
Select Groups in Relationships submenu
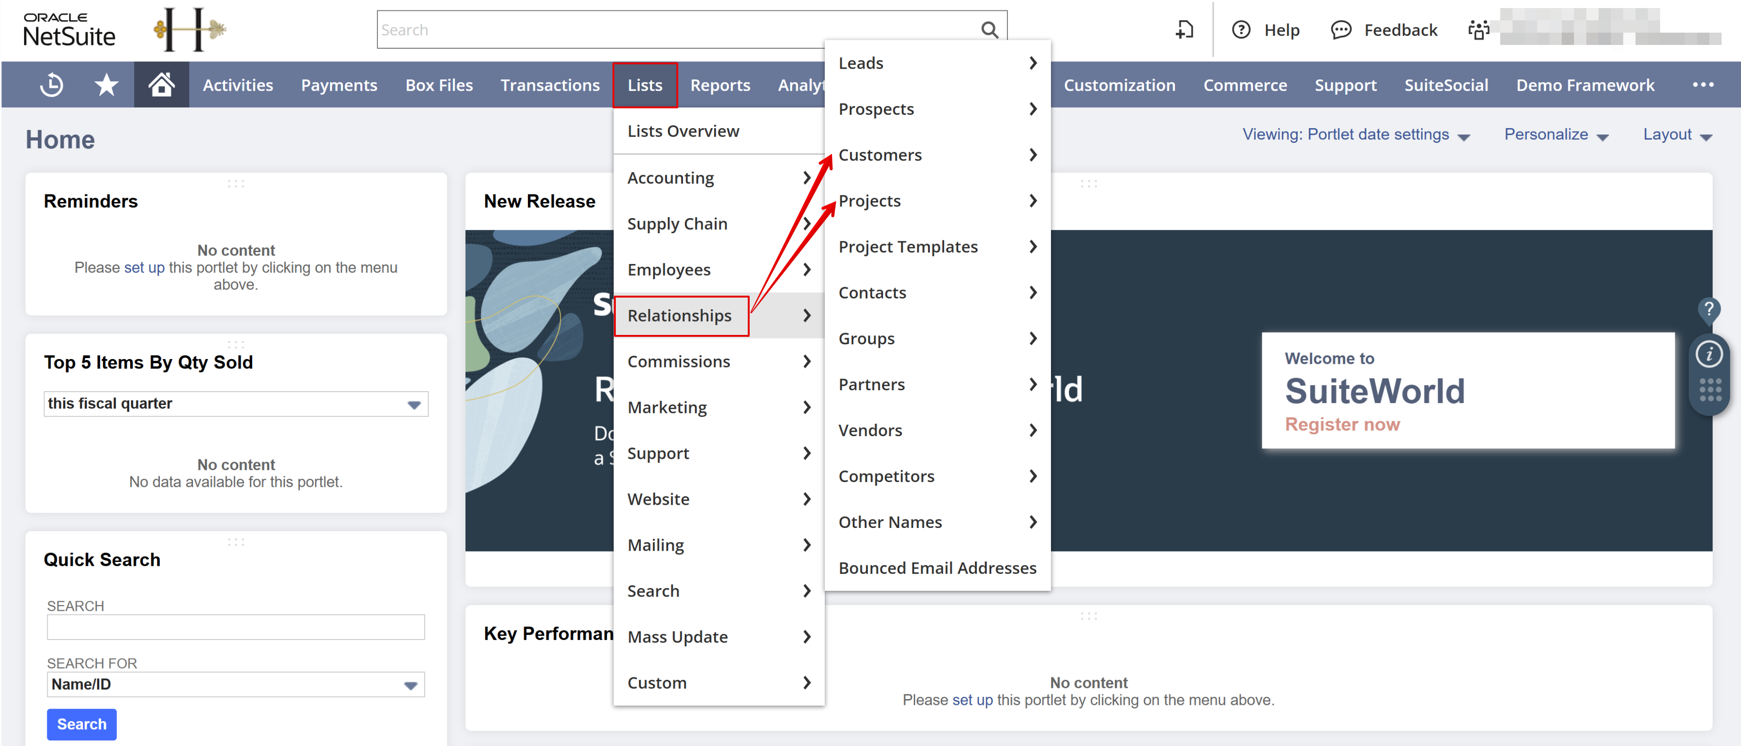tap(937, 339)
